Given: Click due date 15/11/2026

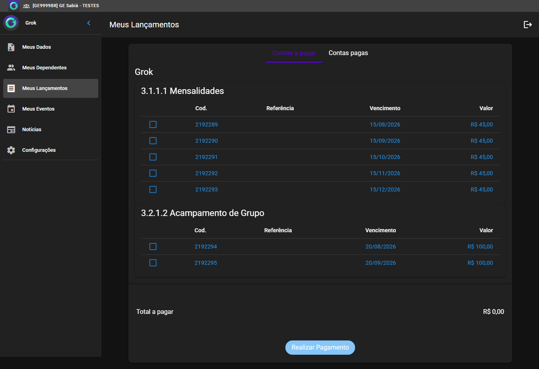Looking at the screenshot, I should tap(385, 173).
